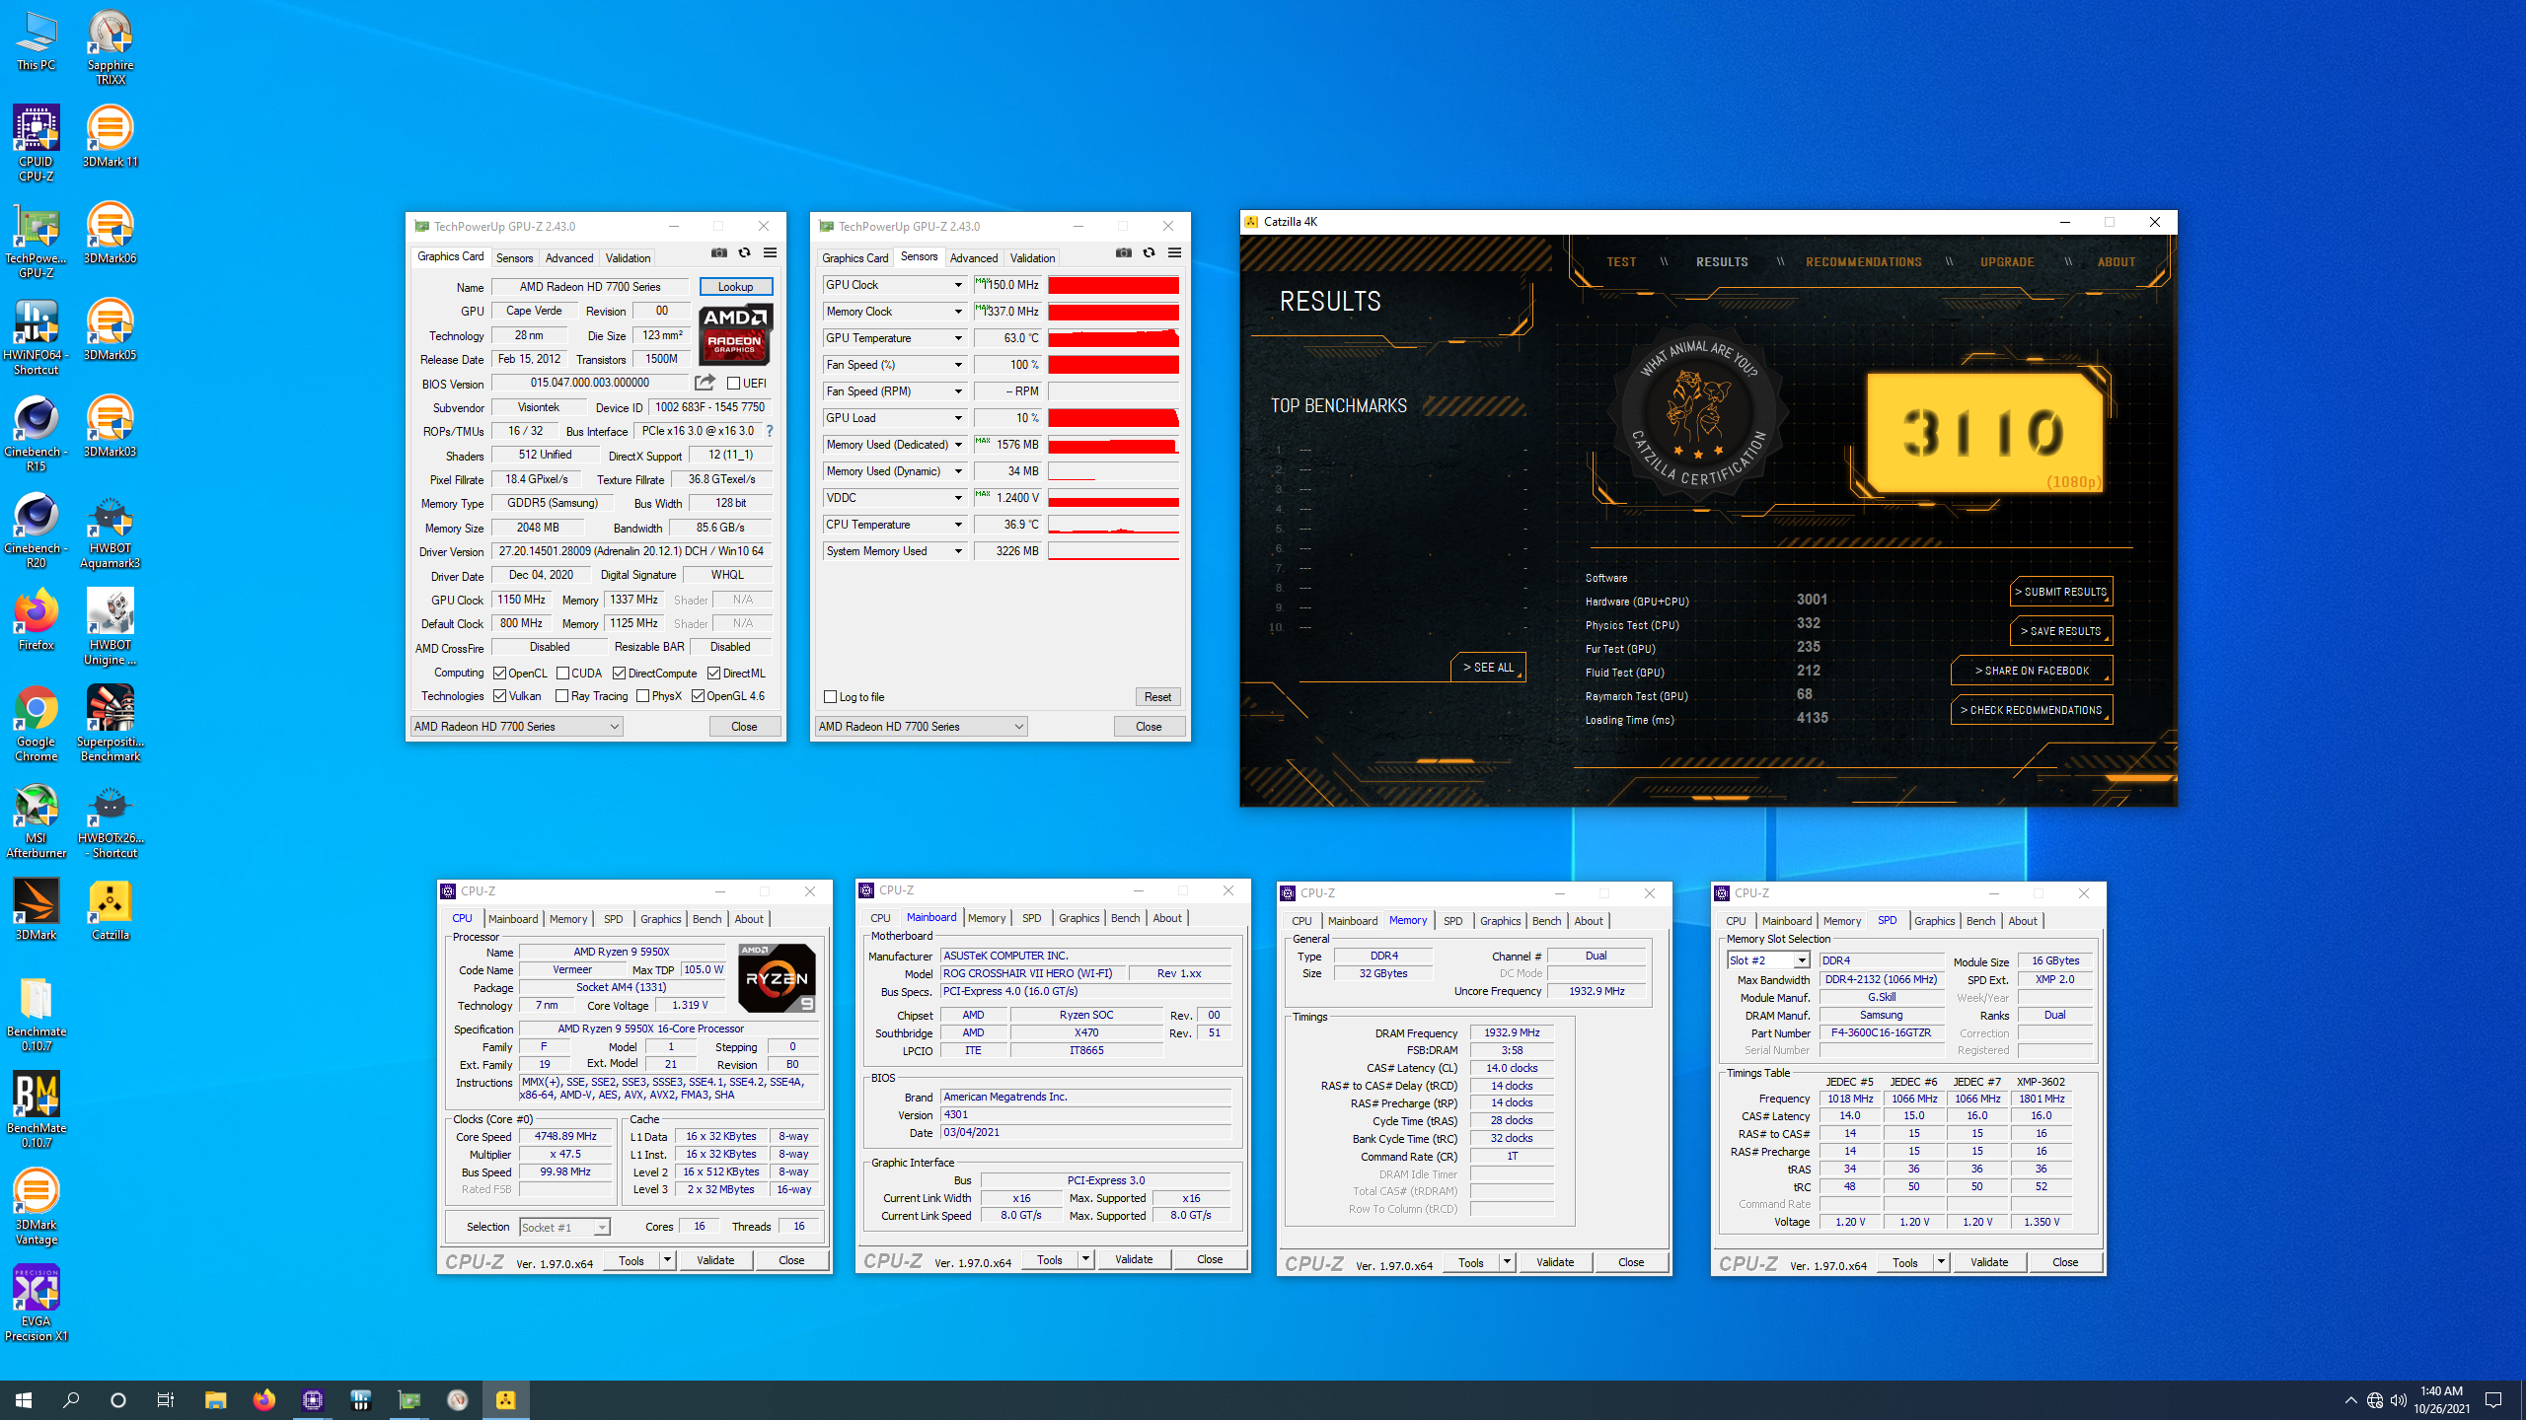Open GPU selector dropdown in GPU-Z Graphics Card window
The width and height of the screenshot is (2526, 1420).
point(517,727)
